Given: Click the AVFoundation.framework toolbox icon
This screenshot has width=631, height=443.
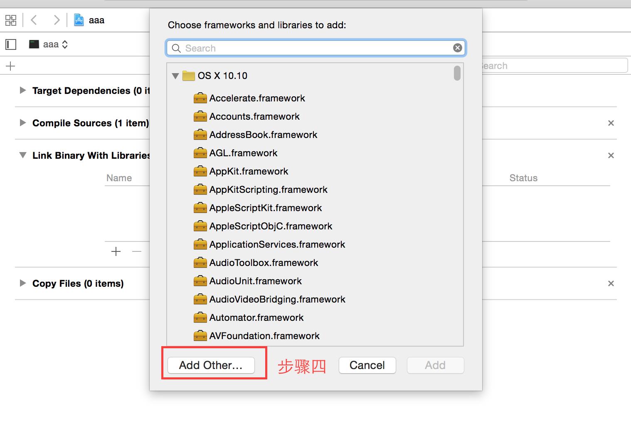Looking at the screenshot, I should [x=200, y=336].
